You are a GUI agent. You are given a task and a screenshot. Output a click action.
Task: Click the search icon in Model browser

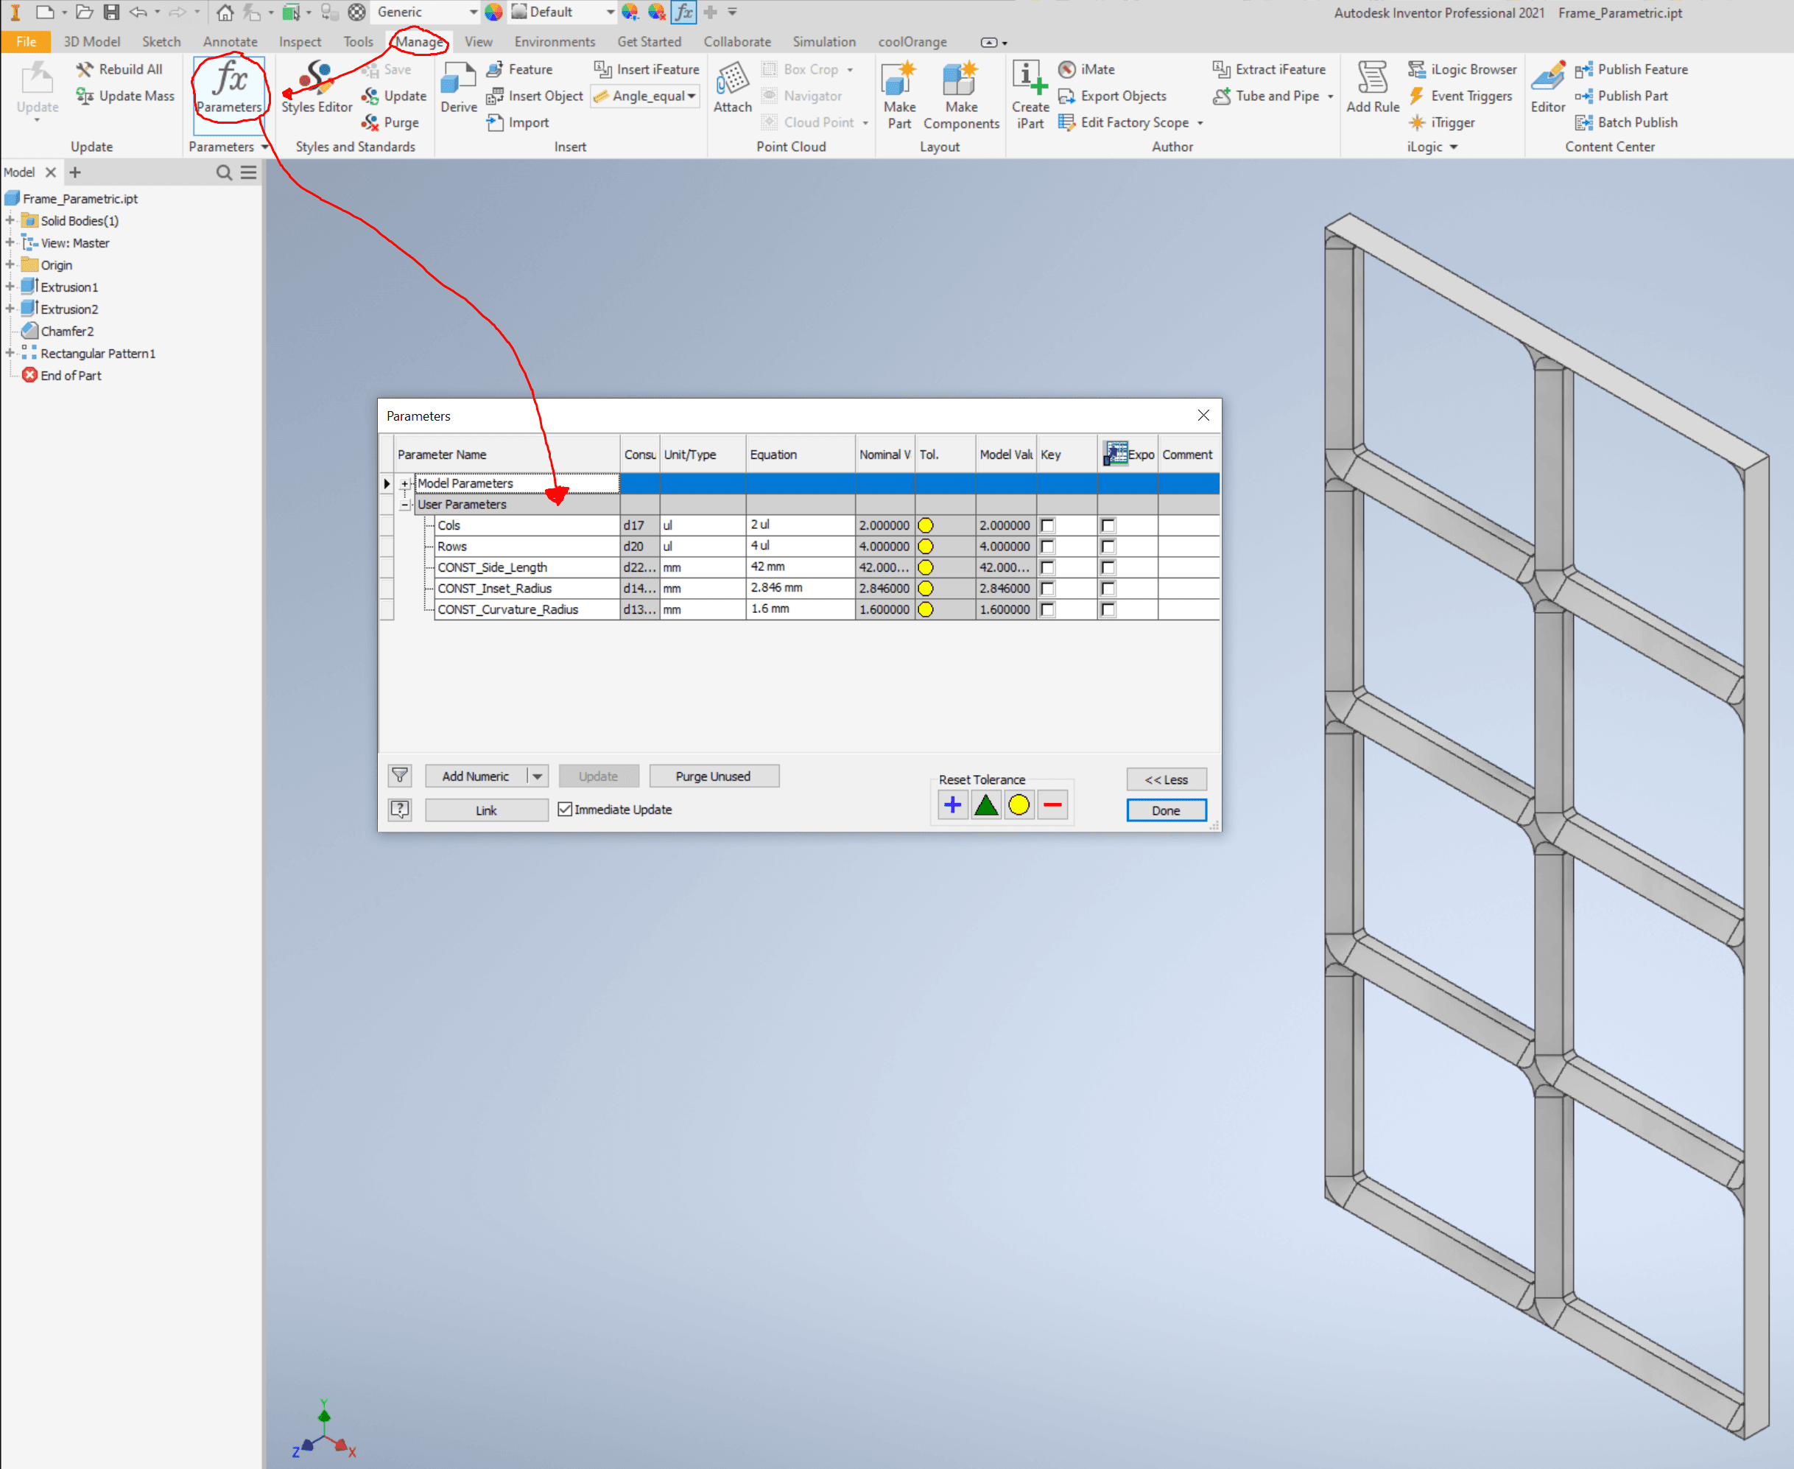[x=224, y=172]
